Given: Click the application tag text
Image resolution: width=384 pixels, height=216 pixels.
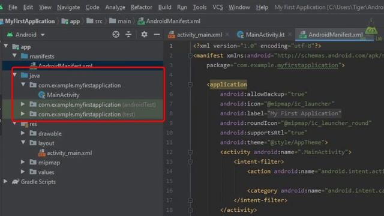Looking at the screenshot, I should coord(229,85).
